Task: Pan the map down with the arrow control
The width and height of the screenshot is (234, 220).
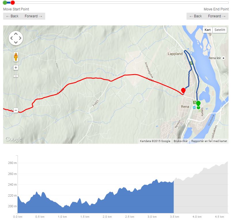Action: [x=16, y=42]
